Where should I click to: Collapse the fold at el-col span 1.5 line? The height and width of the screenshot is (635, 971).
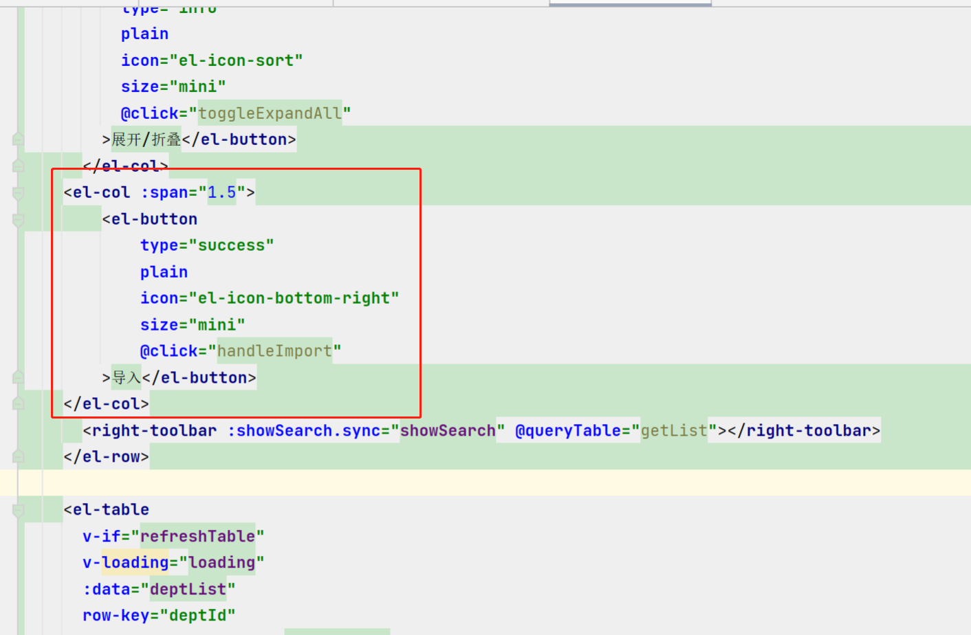(19, 193)
